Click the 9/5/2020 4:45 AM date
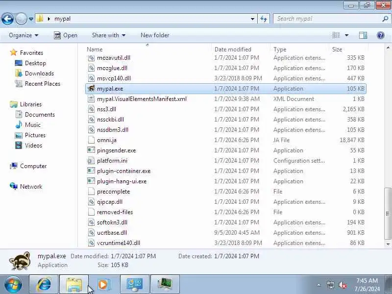Screen dimensions: 392x294 [x=237, y=232]
